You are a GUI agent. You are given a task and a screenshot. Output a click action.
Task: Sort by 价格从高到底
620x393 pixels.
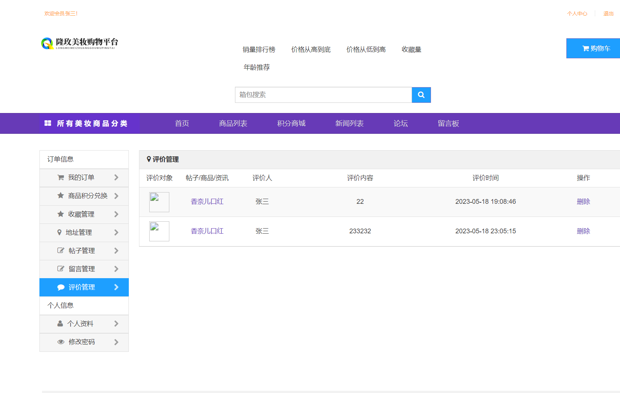(311, 50)
